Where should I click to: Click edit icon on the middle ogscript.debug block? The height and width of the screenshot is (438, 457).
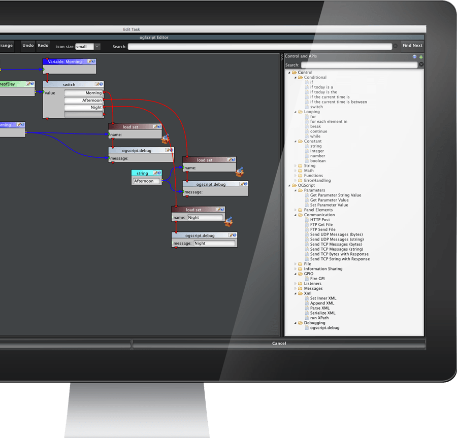pos(242,184)
